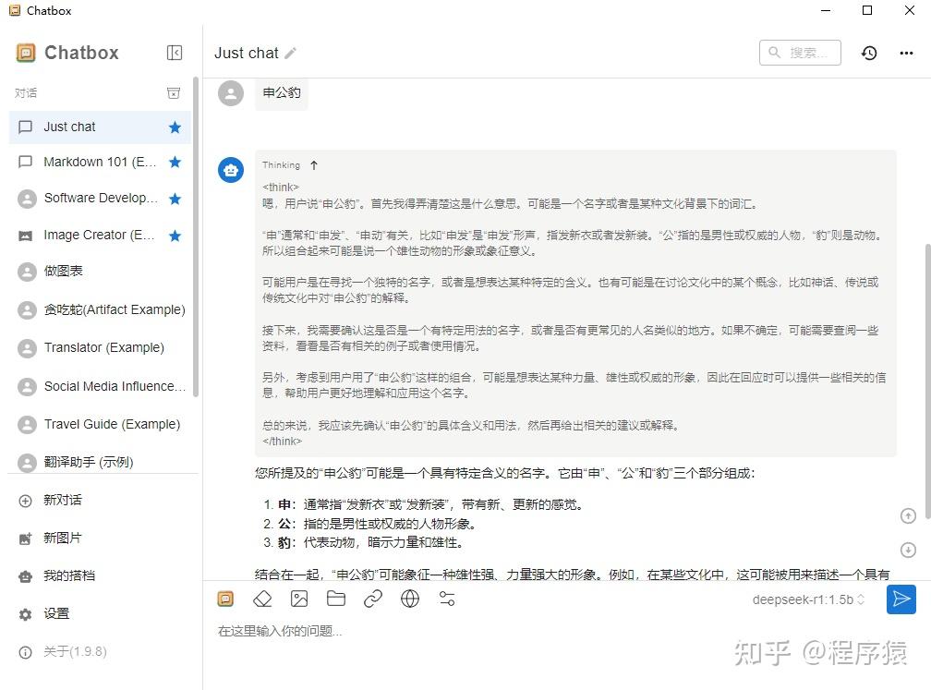
Task: Click the 新图片 image-plus icon
Action: click(25, 539)
